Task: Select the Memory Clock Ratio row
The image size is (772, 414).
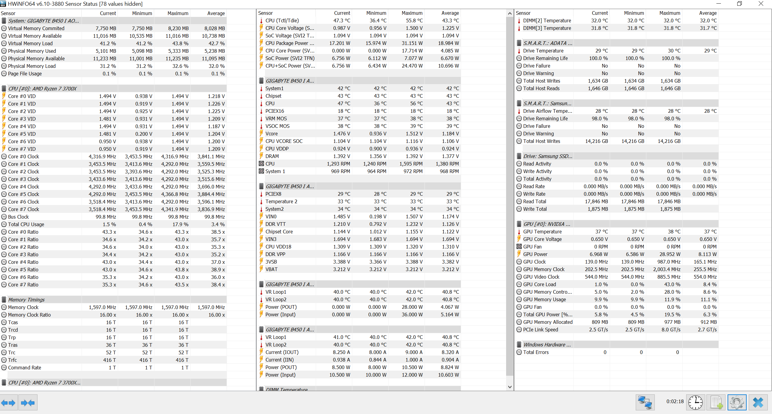Action: 114,315
